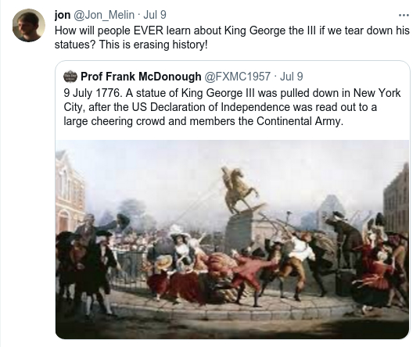This screenshot has height=347, width=420.
Task: Visit the @FXMC1957 handle
Action: pyautogui.click(x=238, y=77)
